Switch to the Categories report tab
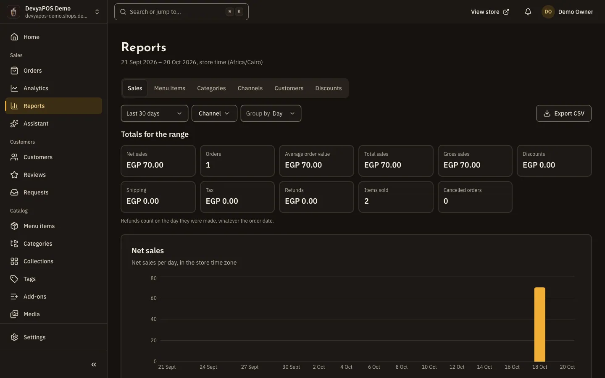This screenshot has height=378, width=605. click(211, 88)
